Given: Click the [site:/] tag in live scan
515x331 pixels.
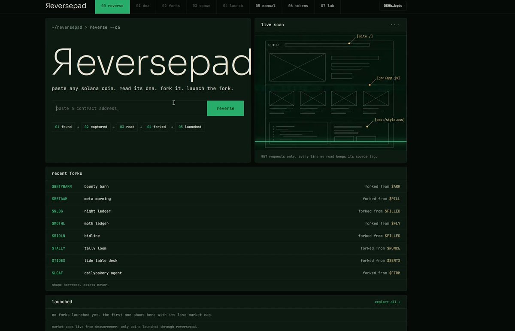Looking at the screenshot, I should pyautogui.click(x=365, y=36).
